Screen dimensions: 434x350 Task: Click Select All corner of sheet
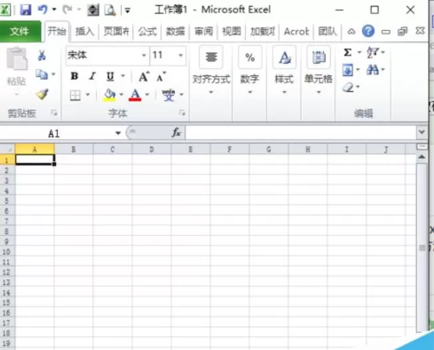click(7, 149)
